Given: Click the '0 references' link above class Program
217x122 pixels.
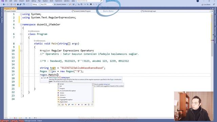Looking at the screenshot, I should pos(34,31).
